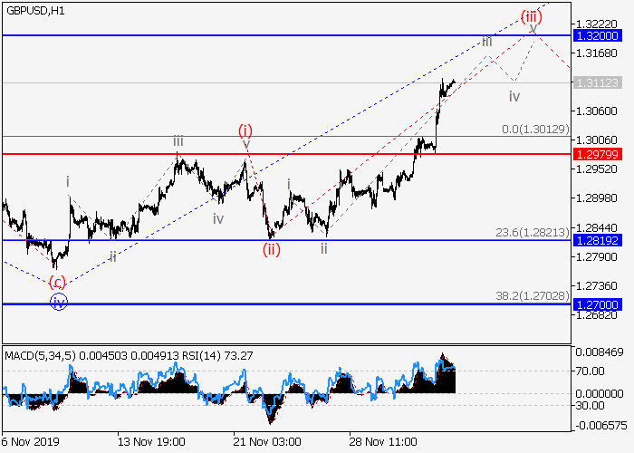Screen dimensions: 634x453
Task: Select the blue 1.32000 price level tag
Action: click(598, 35)
